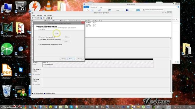Click the 45 % free space cell

pos(94,26)
